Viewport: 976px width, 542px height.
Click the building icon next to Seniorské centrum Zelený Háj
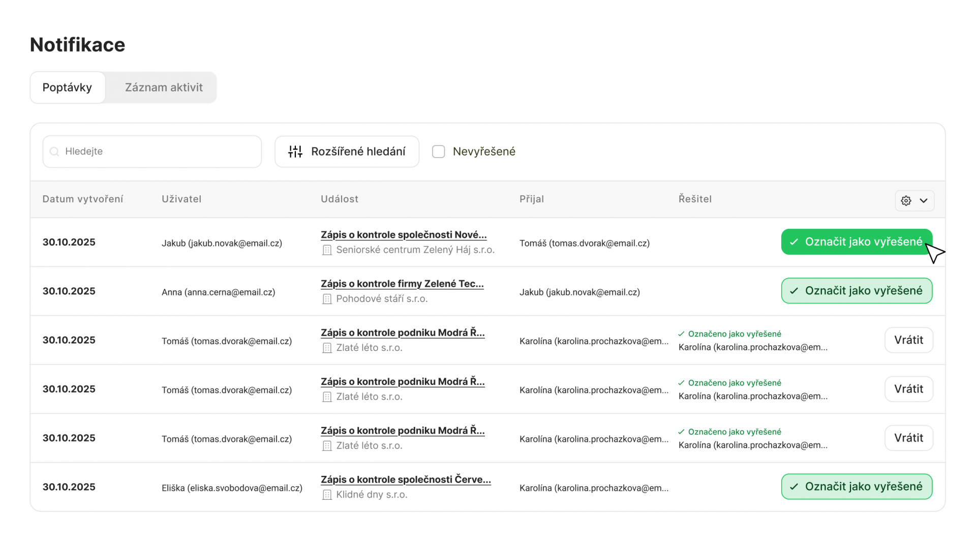326,250
